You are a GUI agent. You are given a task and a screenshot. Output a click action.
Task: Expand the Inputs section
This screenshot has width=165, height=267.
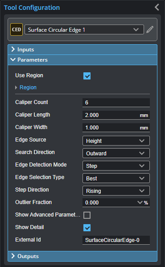(x=82, y=50)
